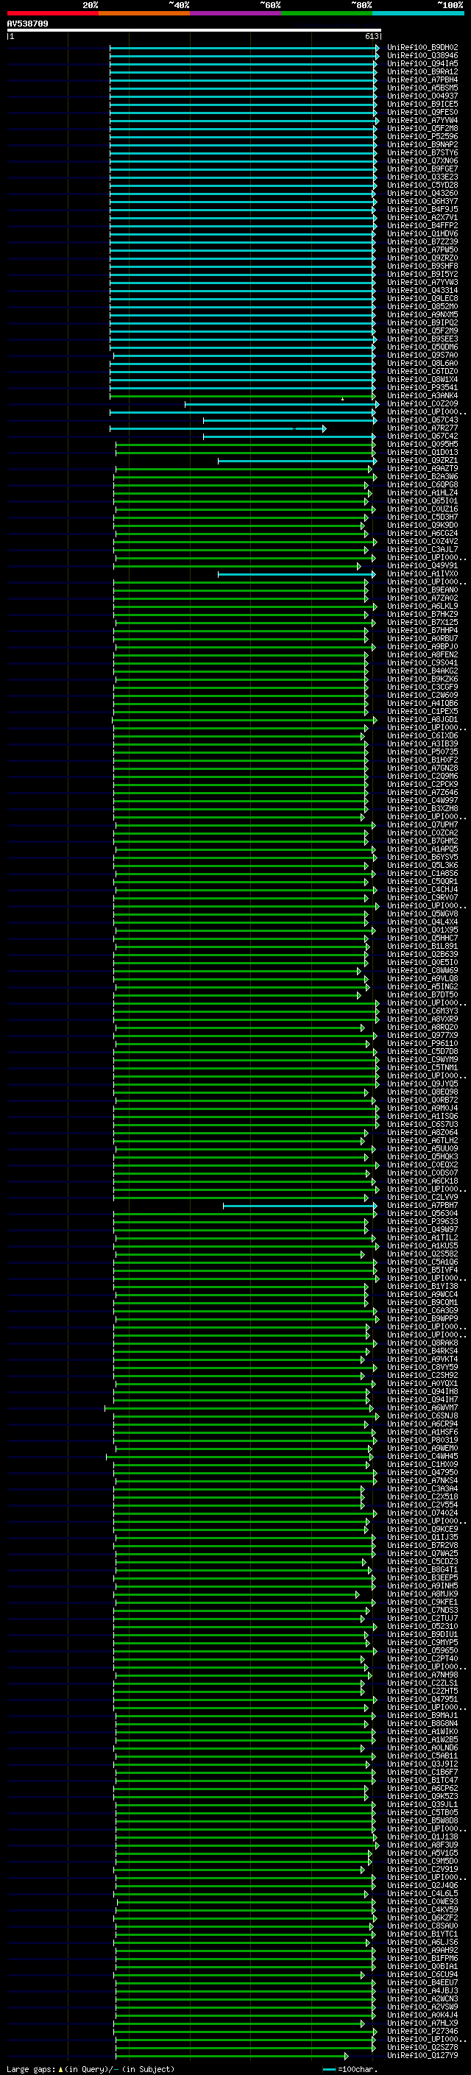Screen dimensions: 471x2075
Task: Open the hit UniRef100_B9RA12
Action: [x=422, y=71]
